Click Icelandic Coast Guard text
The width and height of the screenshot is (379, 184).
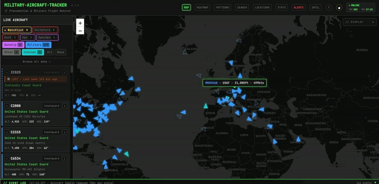(23, 85)
